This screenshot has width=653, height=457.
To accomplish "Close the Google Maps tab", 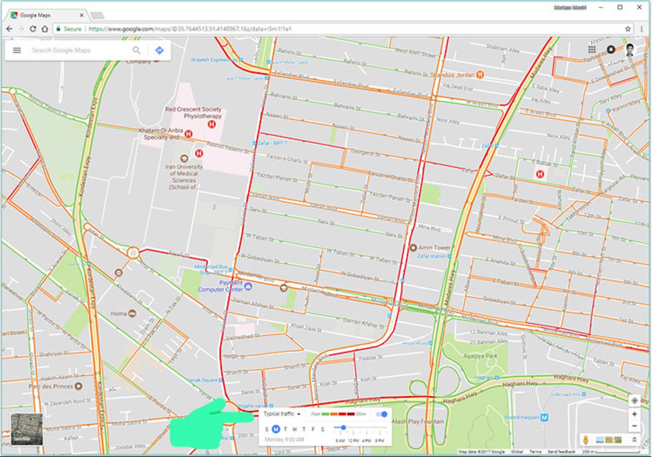I will pos(82,15).
